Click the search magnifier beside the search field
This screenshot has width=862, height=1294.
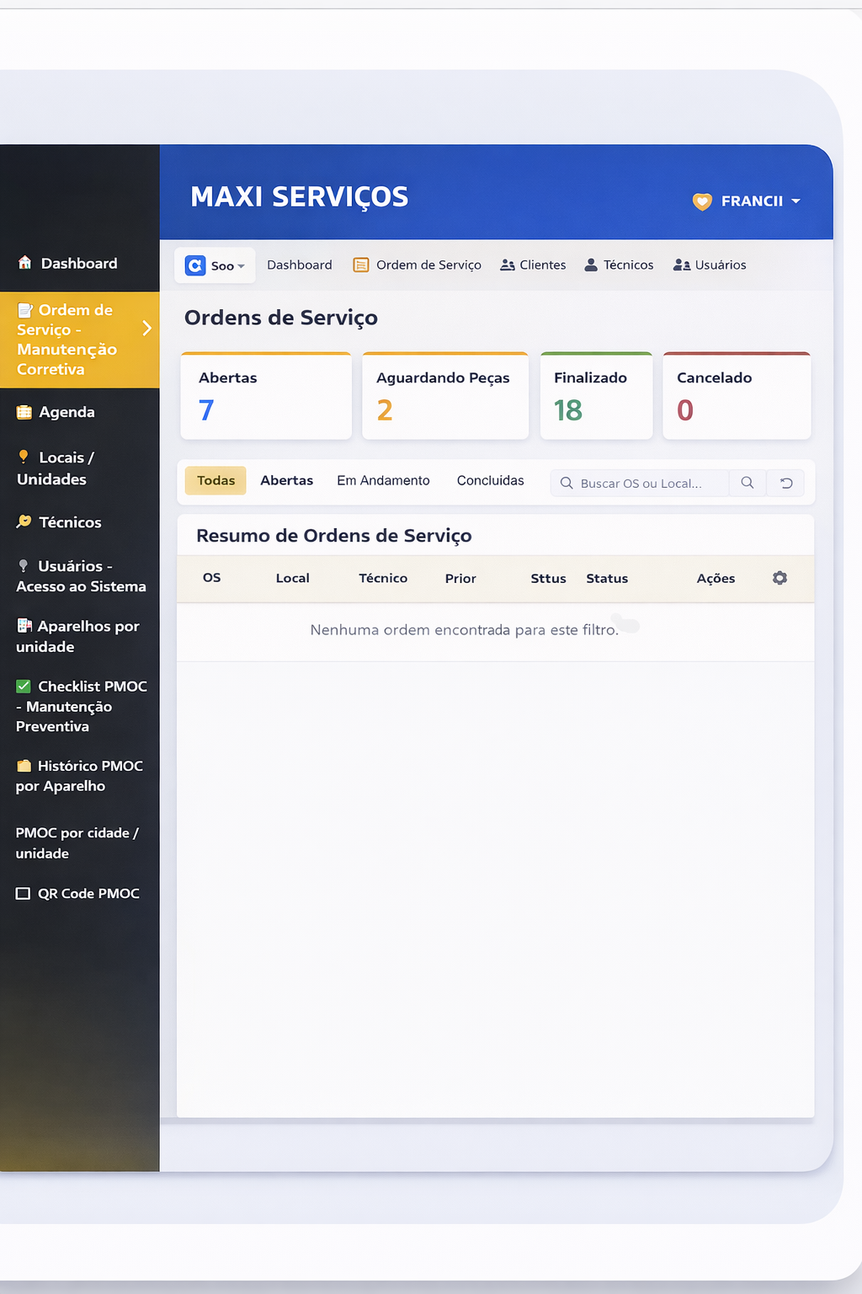pos(748,483)
